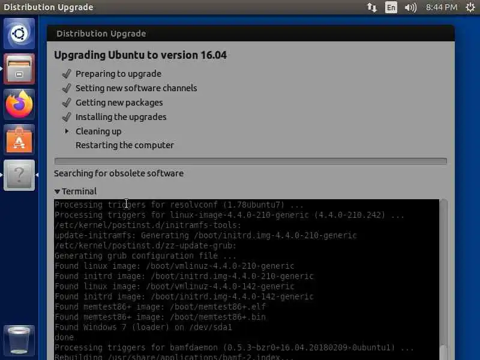Viewport: 480px width, 360px height.
Task: Open the Files manager in the launcher
Action: point(19,69)
